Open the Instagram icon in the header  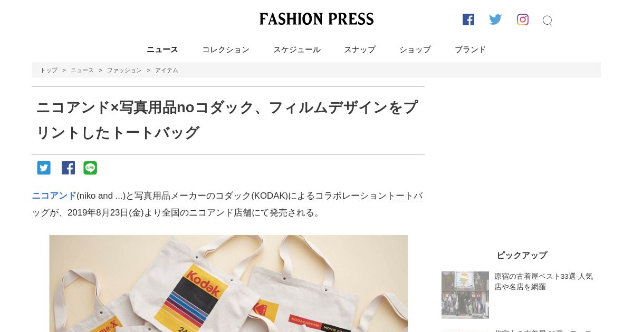(523, 19)
